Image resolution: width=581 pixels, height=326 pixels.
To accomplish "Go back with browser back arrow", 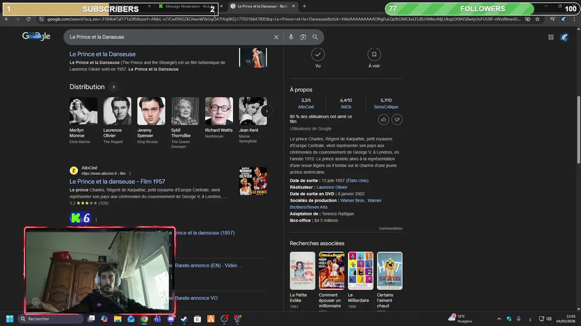I will (6, 19).
